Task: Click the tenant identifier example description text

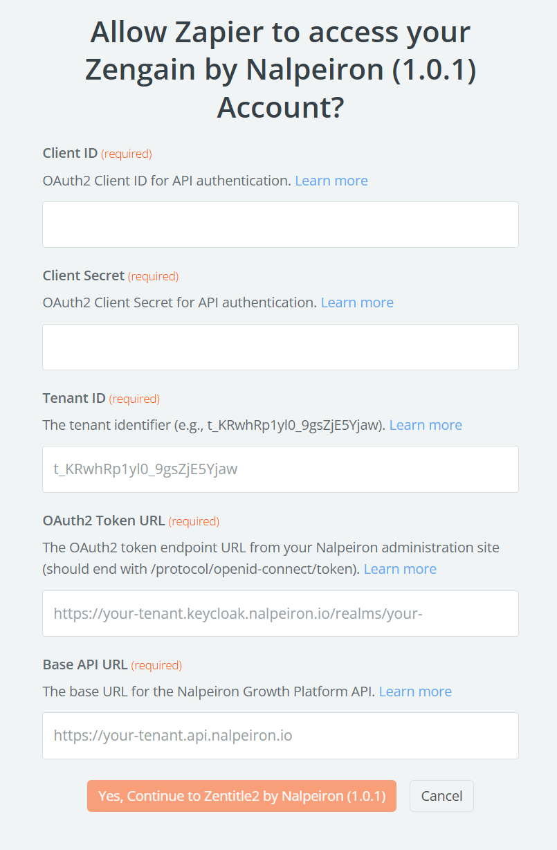Action: [x=214, y=425]
